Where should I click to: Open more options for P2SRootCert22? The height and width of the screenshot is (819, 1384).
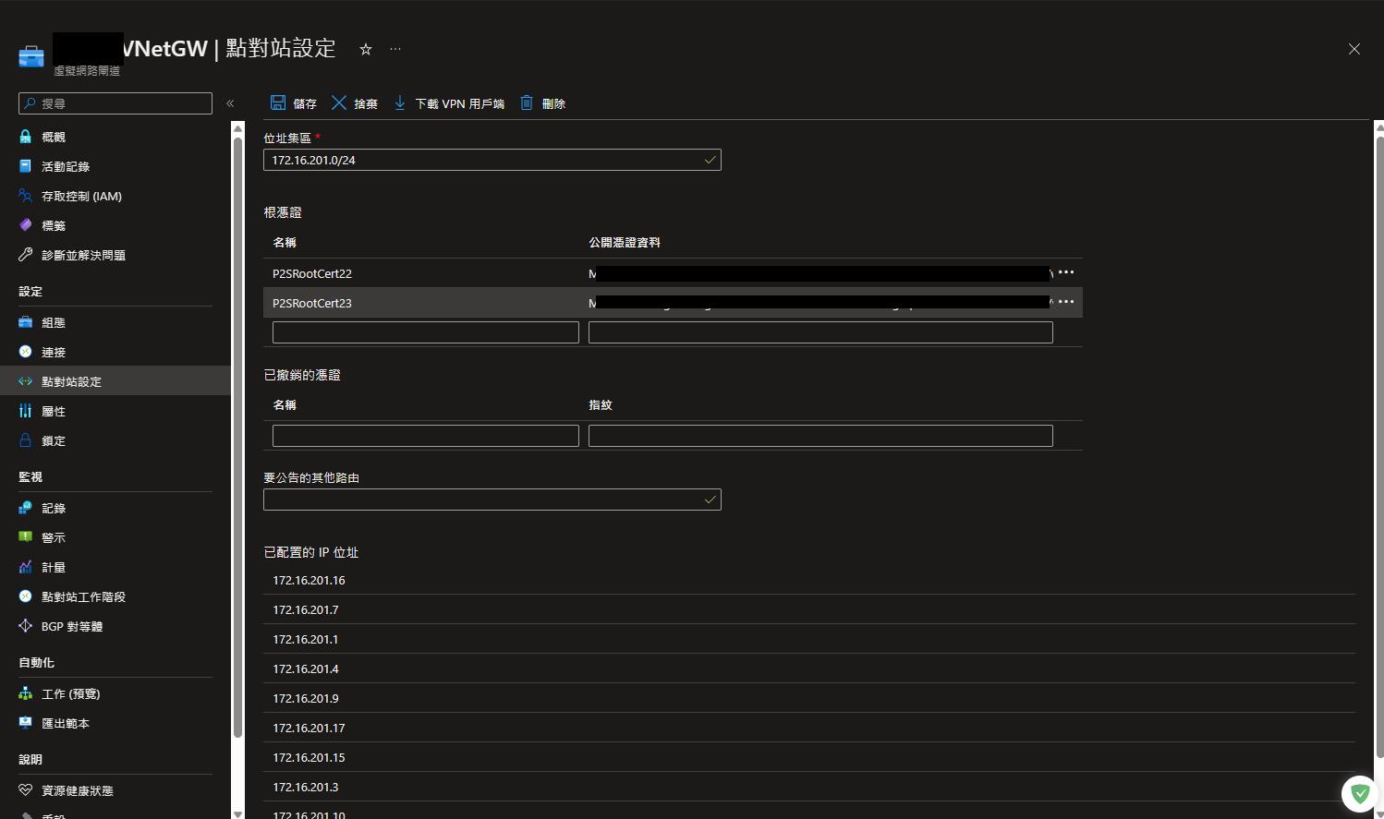click(1065, 272)
